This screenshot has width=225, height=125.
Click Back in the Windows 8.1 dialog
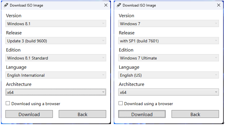click(x=82, y=114)
